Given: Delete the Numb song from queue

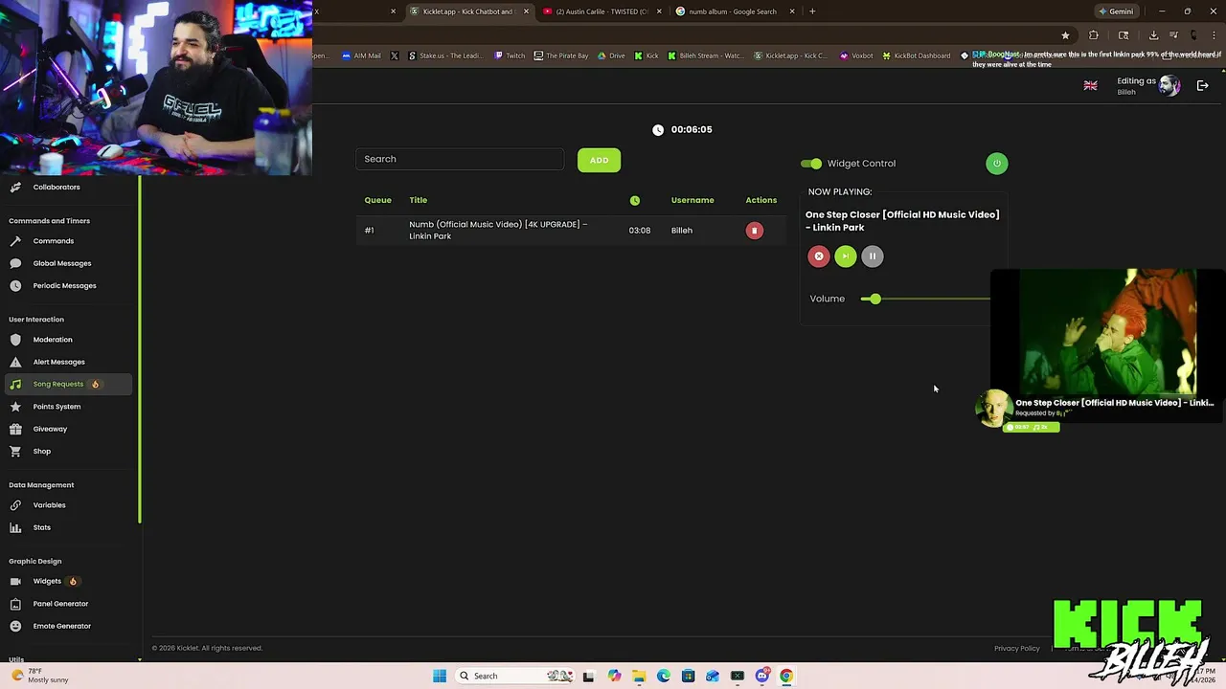Looking at the screenshot, I should (755, 231).
